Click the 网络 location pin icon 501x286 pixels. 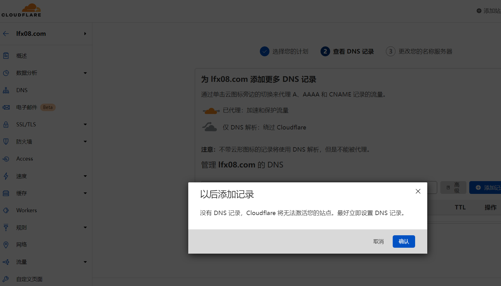coord(6,245)
